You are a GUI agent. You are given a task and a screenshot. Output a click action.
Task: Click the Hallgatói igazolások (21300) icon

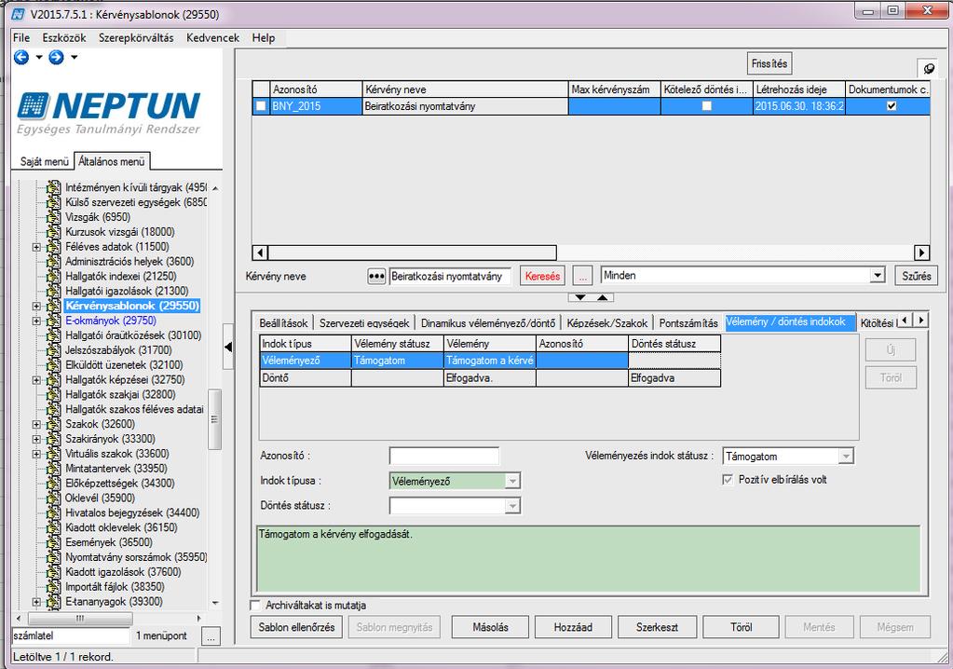tap(54, 291)
